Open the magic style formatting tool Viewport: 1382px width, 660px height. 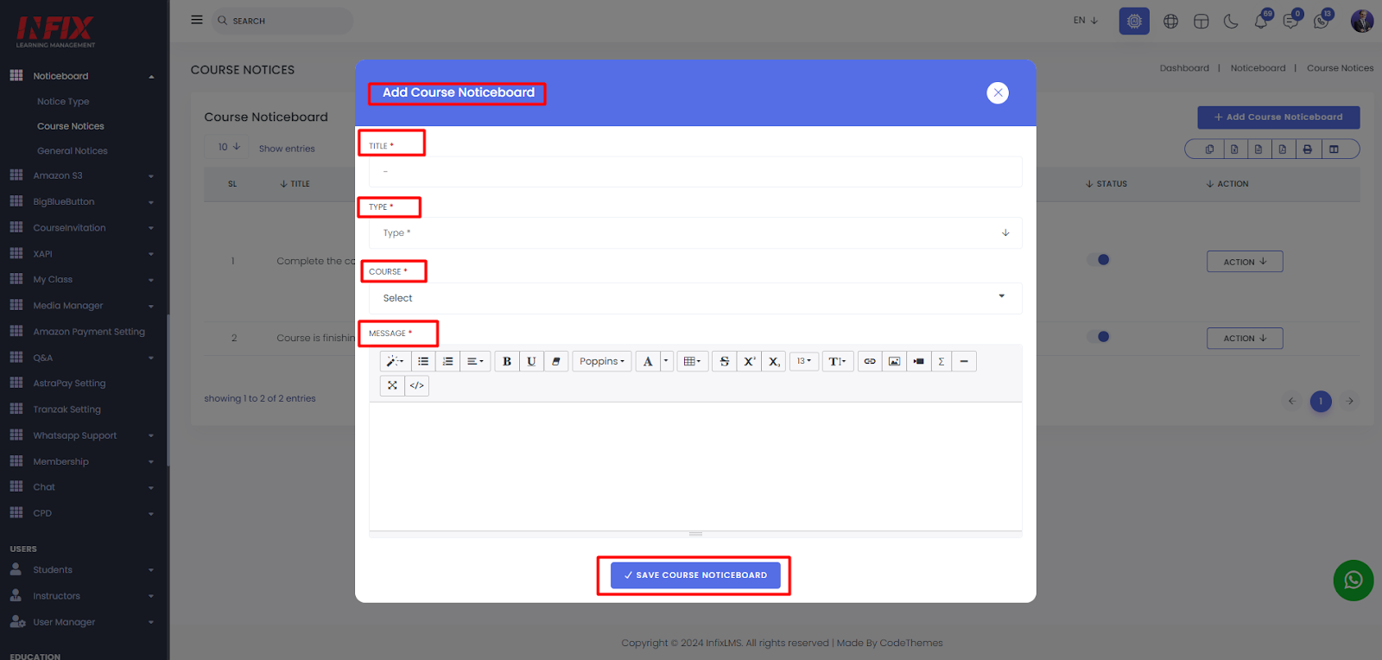(x=395, y=361)
